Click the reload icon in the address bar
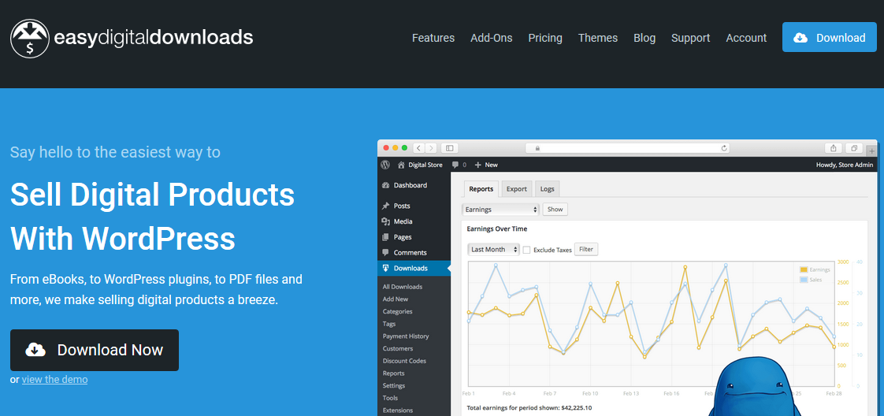This screenshot has width=884, height=416. click(724, 147)
